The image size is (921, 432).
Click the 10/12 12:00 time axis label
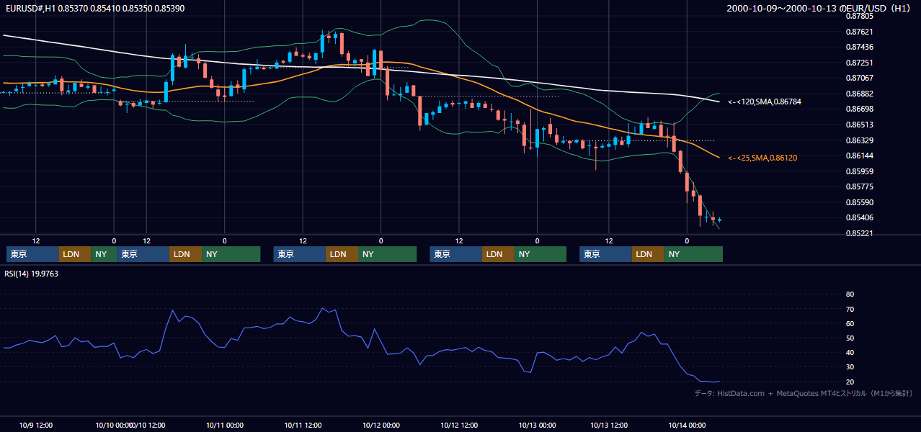coord(459,425)
